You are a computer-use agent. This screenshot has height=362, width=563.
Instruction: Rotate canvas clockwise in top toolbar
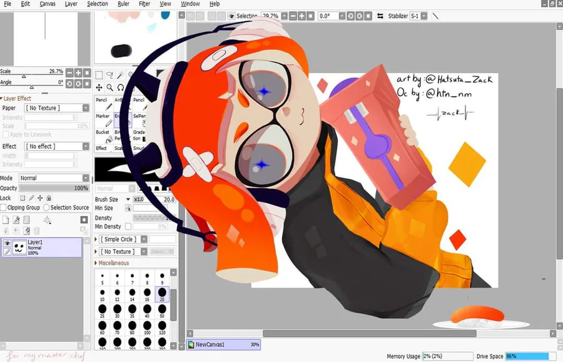[x=359, y=16]
